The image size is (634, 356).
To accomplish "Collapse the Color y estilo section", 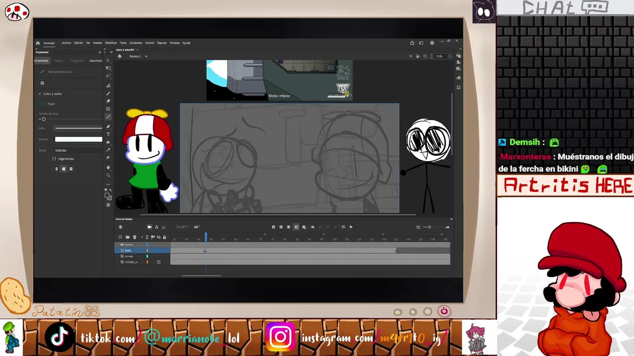I will [40, 94].
